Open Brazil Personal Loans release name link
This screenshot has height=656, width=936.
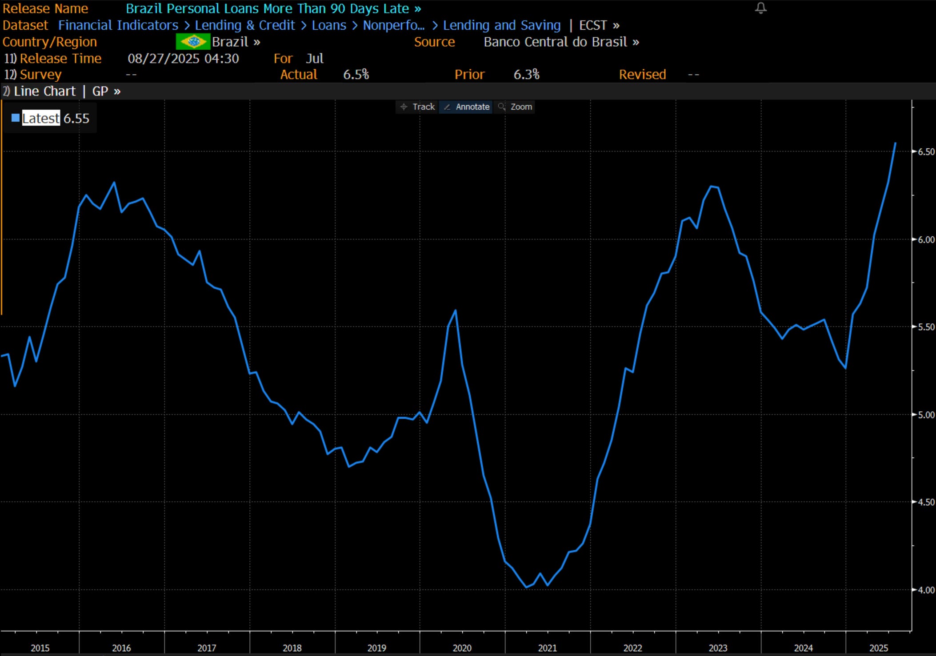pyautogui.click(x=273, y=8)
